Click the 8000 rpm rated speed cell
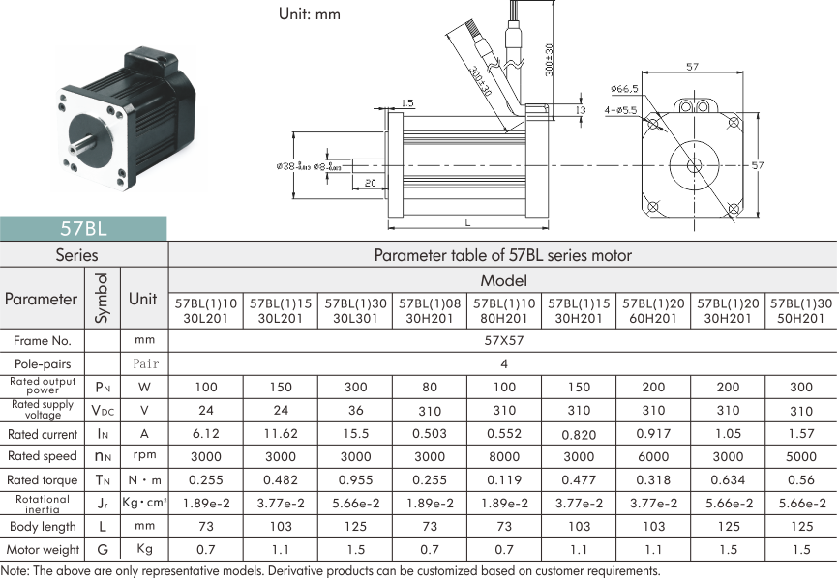The image size is (839, 578). click(x=504, y=456)
